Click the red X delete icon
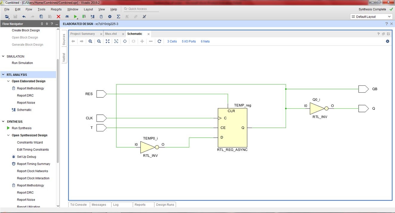Viewport: 395px width, 213px height. click(x=59, y=17)
